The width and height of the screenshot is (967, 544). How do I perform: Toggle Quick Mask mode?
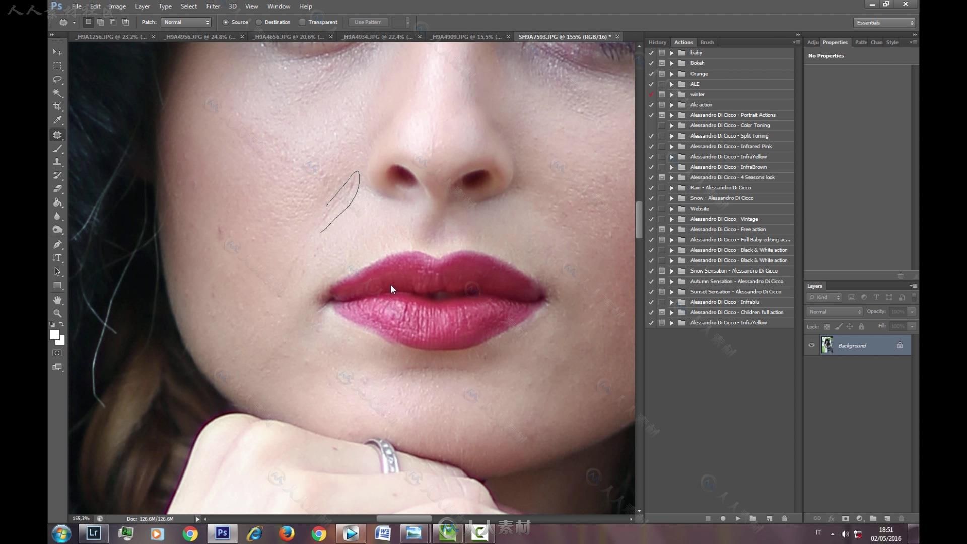tap(57, 353)
